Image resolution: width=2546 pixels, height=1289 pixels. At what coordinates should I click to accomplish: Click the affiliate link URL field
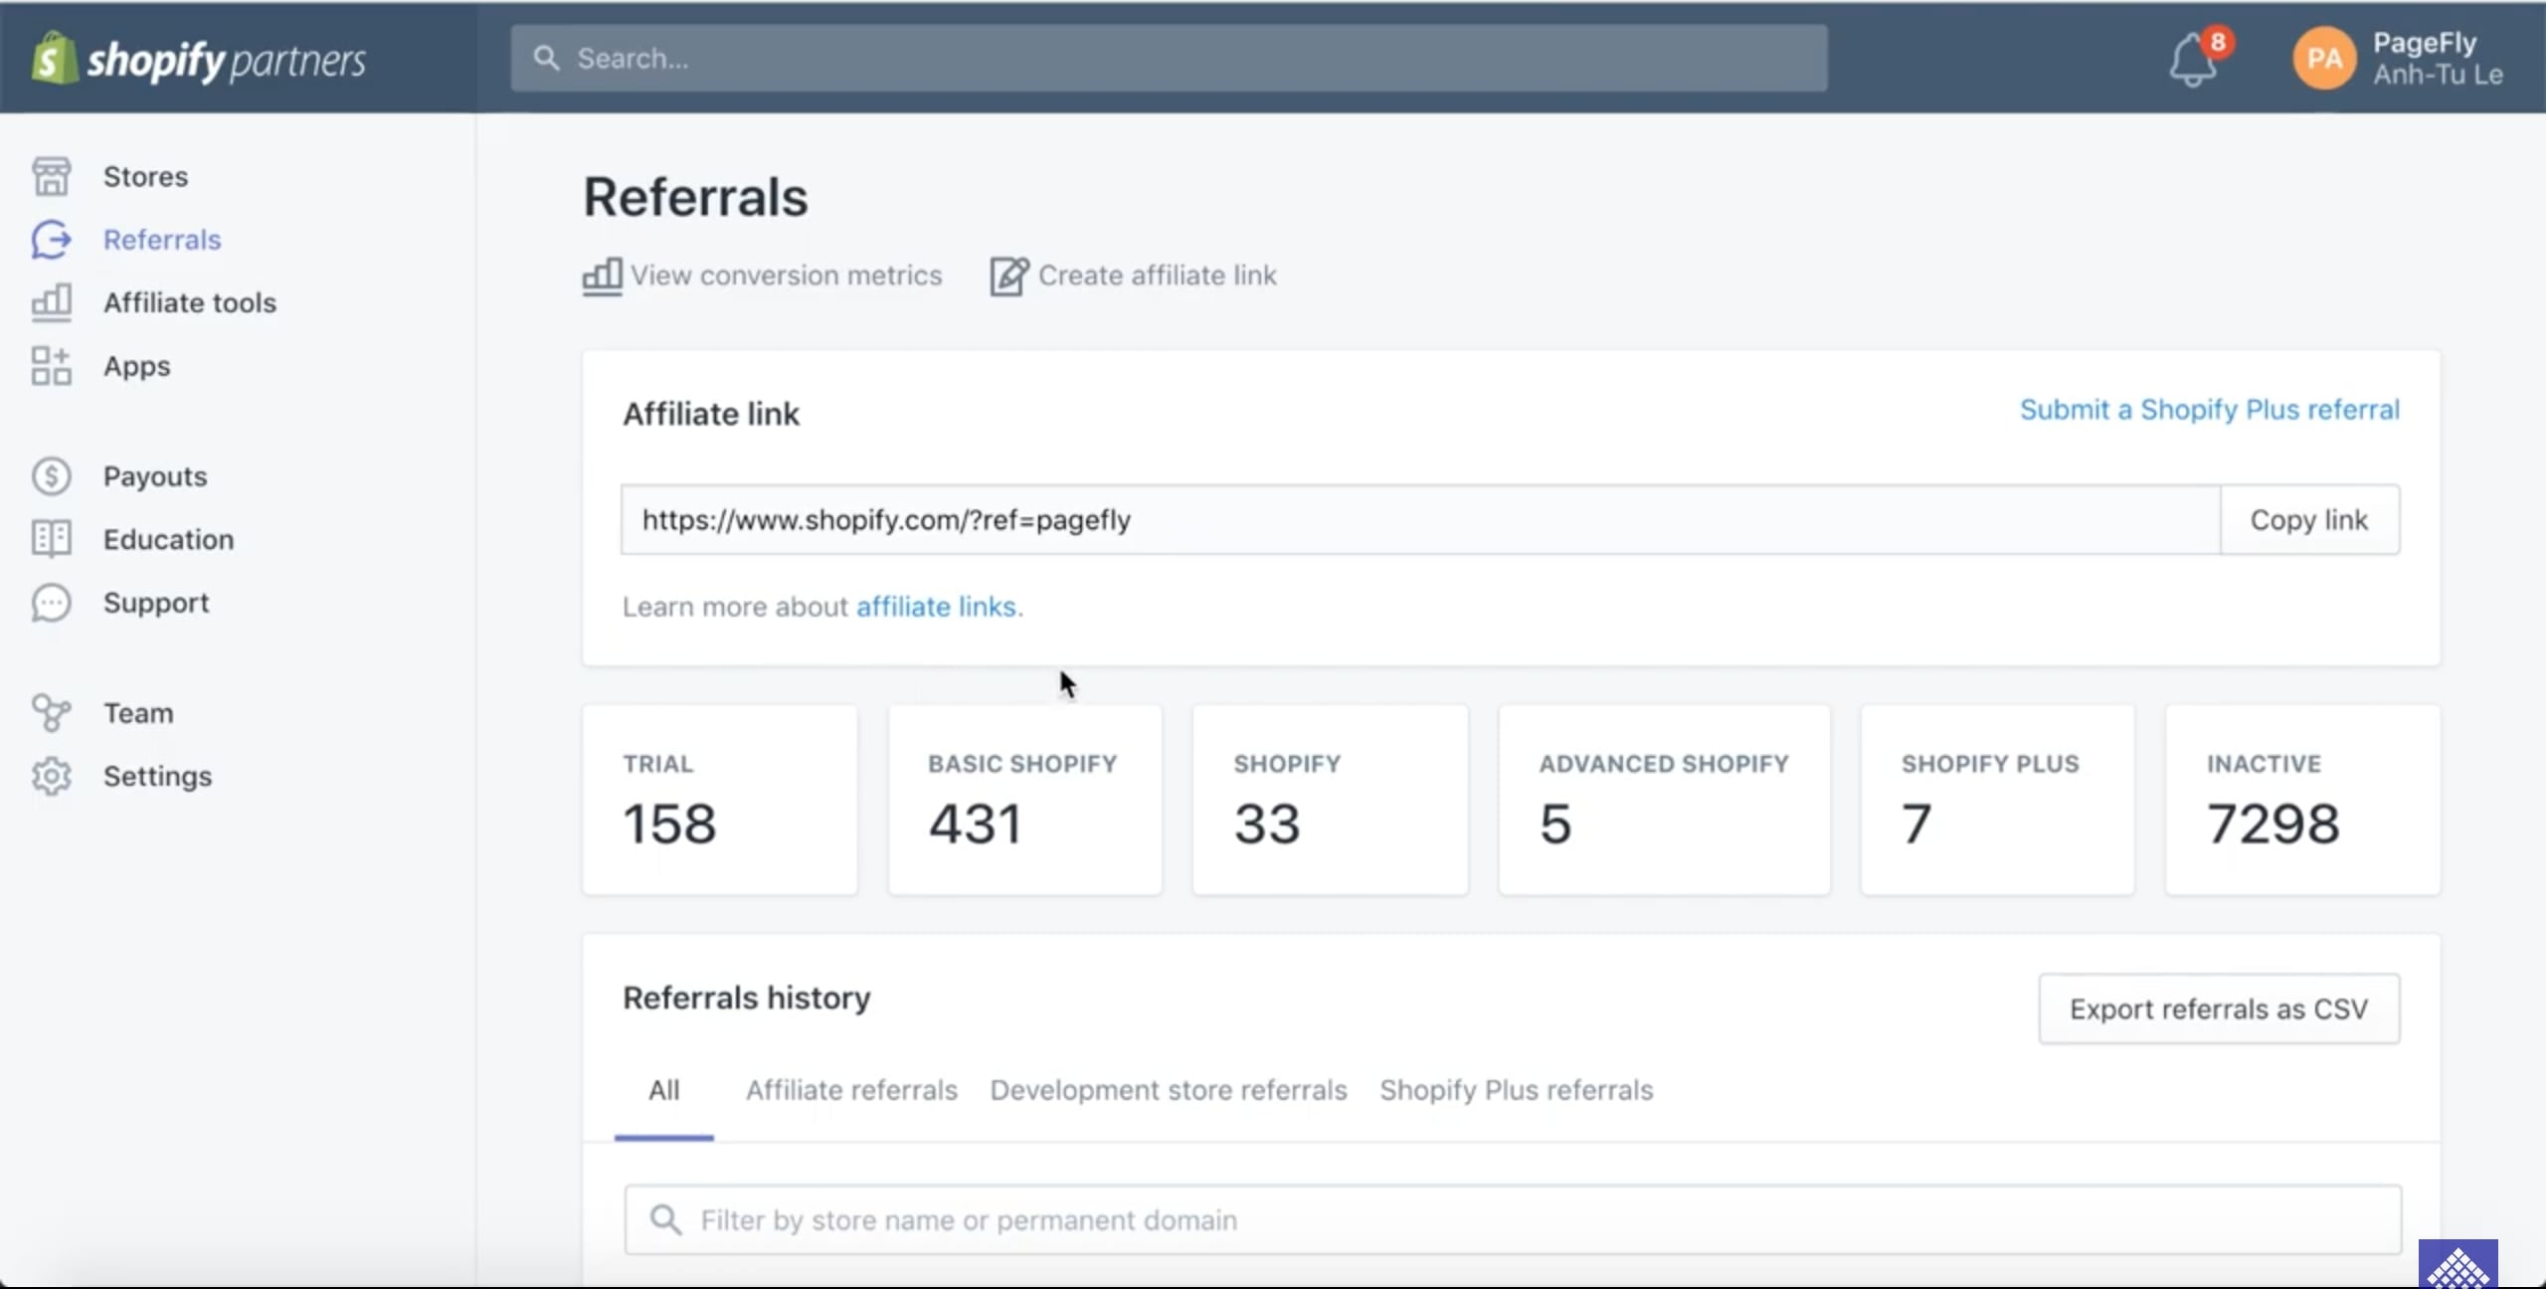coord(1420,519)
